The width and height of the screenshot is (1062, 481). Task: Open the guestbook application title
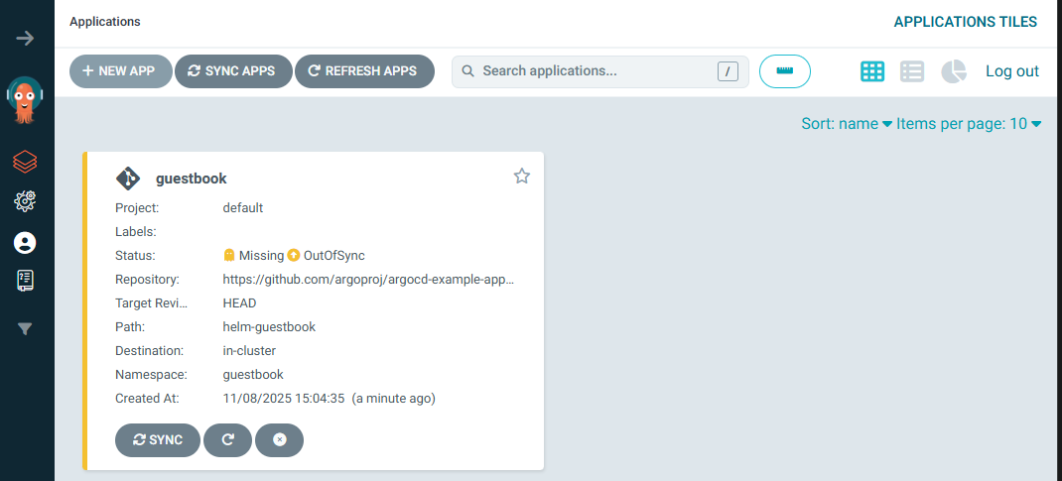tap(191, 179)
